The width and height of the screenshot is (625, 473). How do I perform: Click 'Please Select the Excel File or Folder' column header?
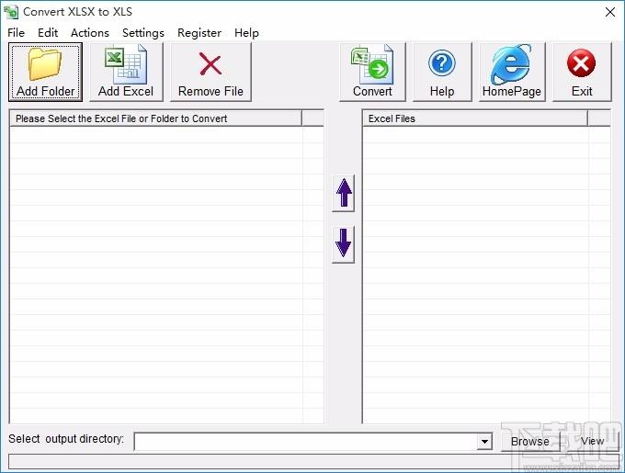pos(156,118)
